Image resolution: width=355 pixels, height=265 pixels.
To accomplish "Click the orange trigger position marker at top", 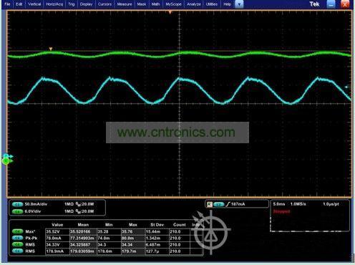I will pyautogui.click(x=170, y=12).
